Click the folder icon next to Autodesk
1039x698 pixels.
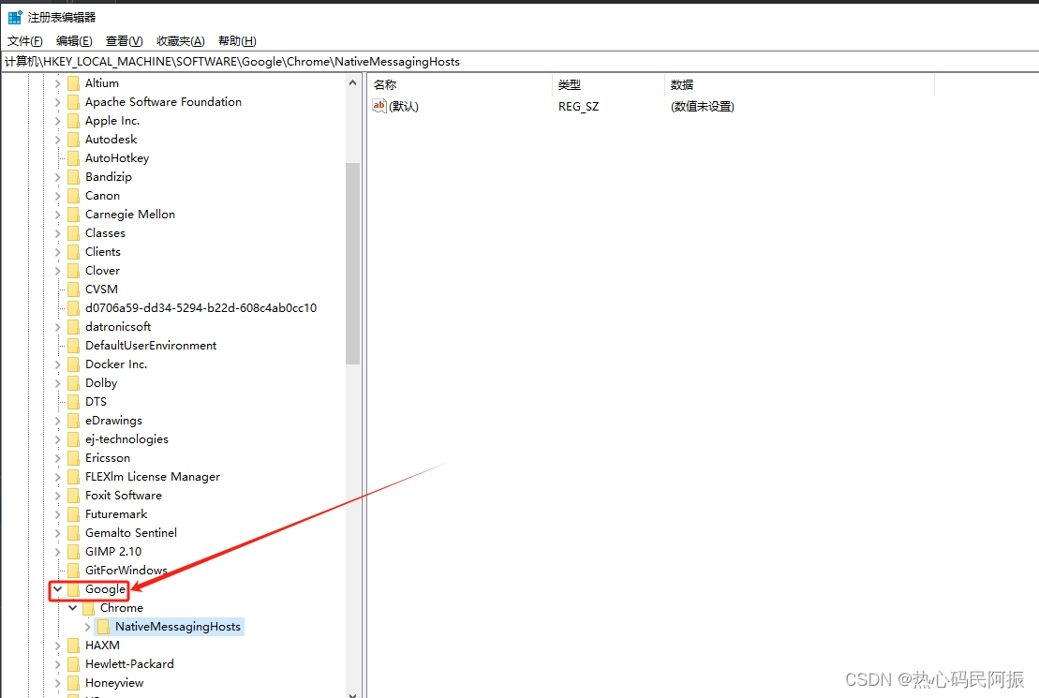pyautogui.click(x=73, y=140)
